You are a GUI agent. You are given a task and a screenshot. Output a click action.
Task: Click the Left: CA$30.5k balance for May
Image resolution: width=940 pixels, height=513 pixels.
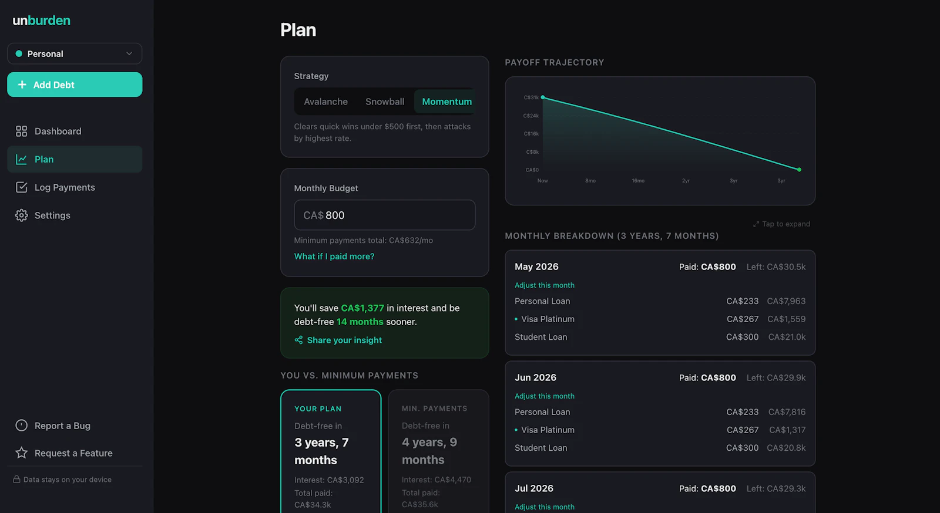pyautogui.click(x=776, y=266)
